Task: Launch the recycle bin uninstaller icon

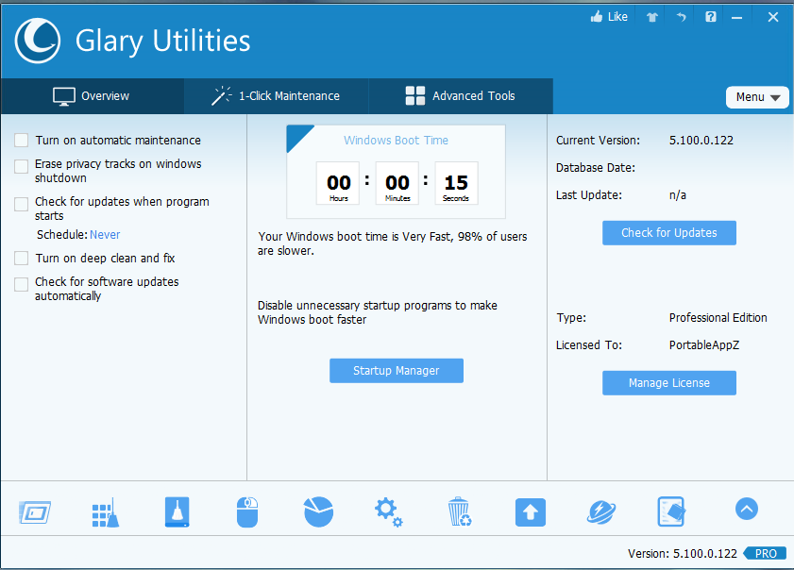Action: click(459, 511)
